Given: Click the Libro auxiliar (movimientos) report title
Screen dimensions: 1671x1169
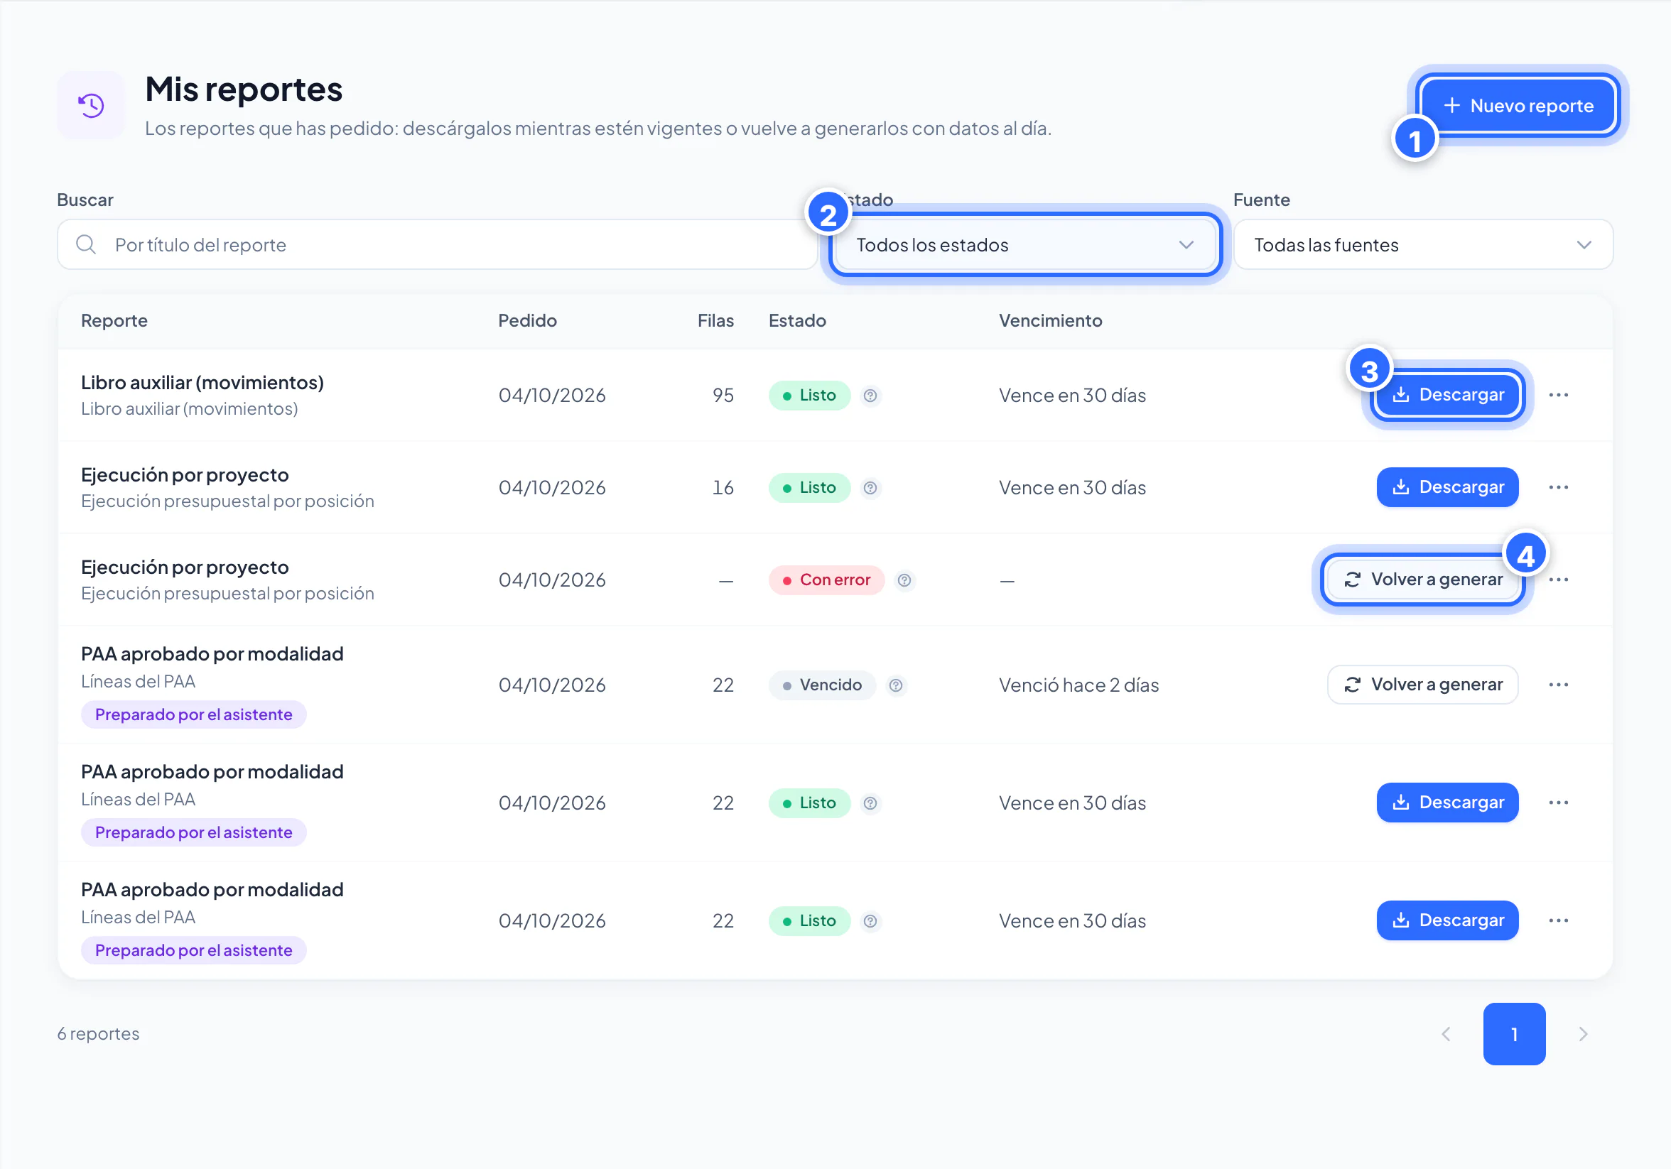Looking at the screenshot, I should (202, 382).
